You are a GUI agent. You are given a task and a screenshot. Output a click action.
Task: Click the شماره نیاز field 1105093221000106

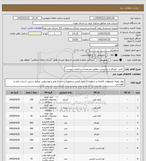coord(104,18)
